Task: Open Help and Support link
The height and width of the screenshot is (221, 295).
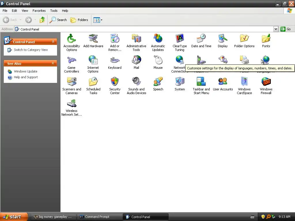Action: tap(26, 77)
